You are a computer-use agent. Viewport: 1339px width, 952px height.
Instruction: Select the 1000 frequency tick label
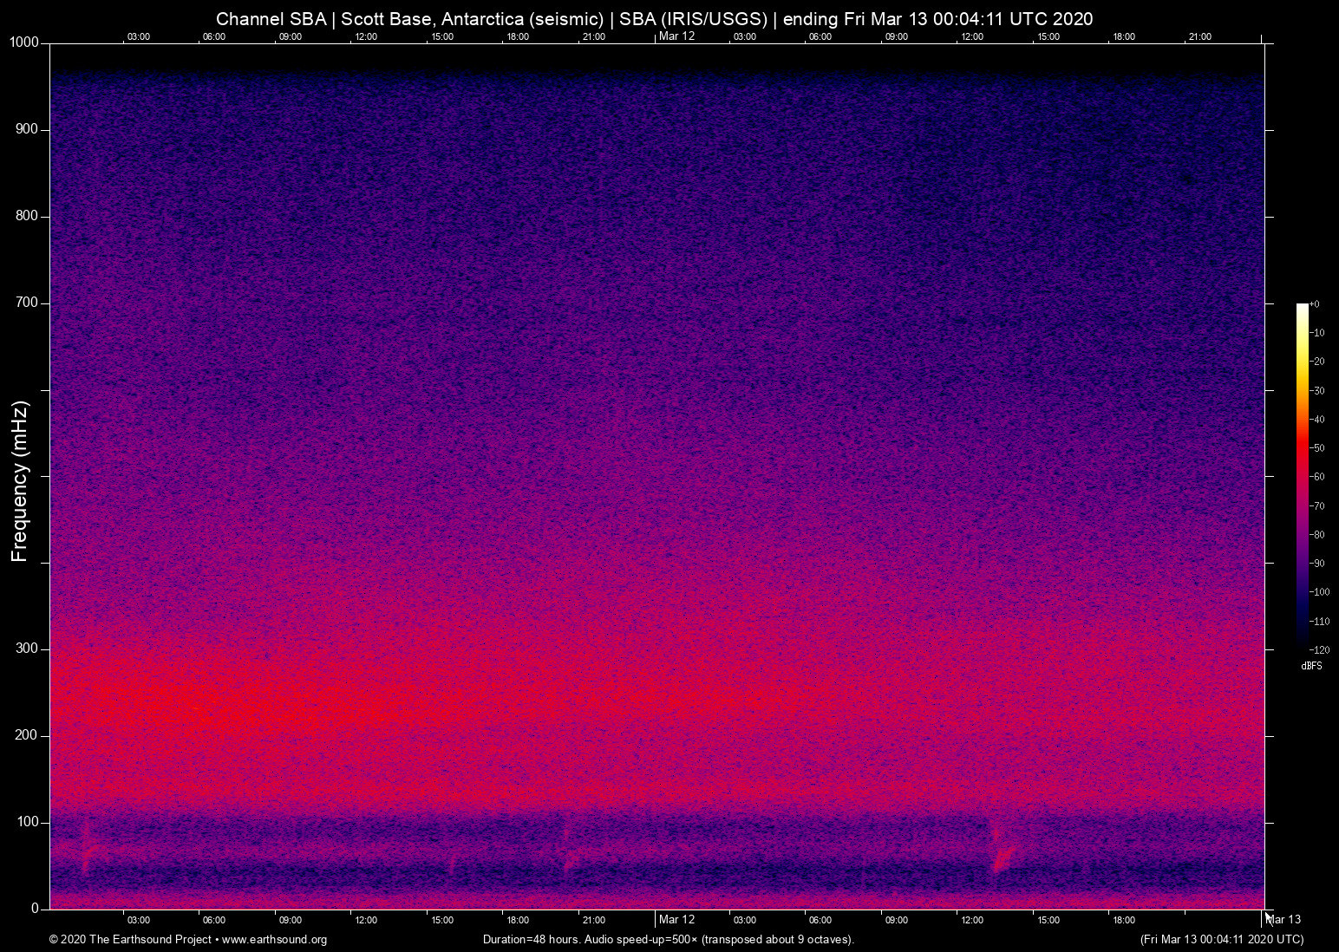[x=25, y=41]
